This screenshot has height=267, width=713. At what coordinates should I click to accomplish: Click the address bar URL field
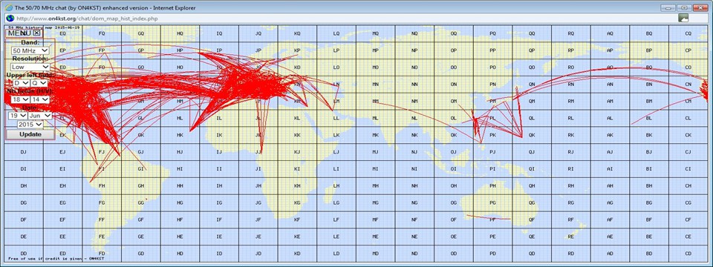345,18
